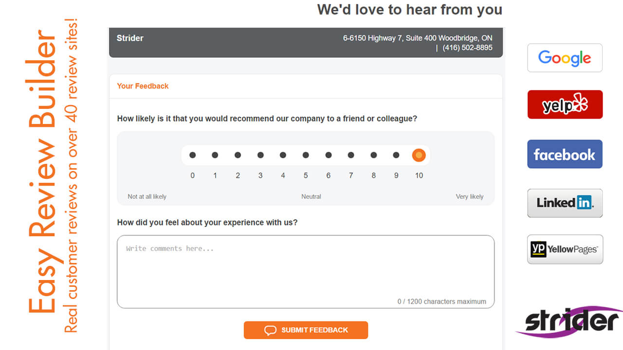Click the Strider business name in header
This screenshot has height=350, width=623.
(x=130, y=38)
